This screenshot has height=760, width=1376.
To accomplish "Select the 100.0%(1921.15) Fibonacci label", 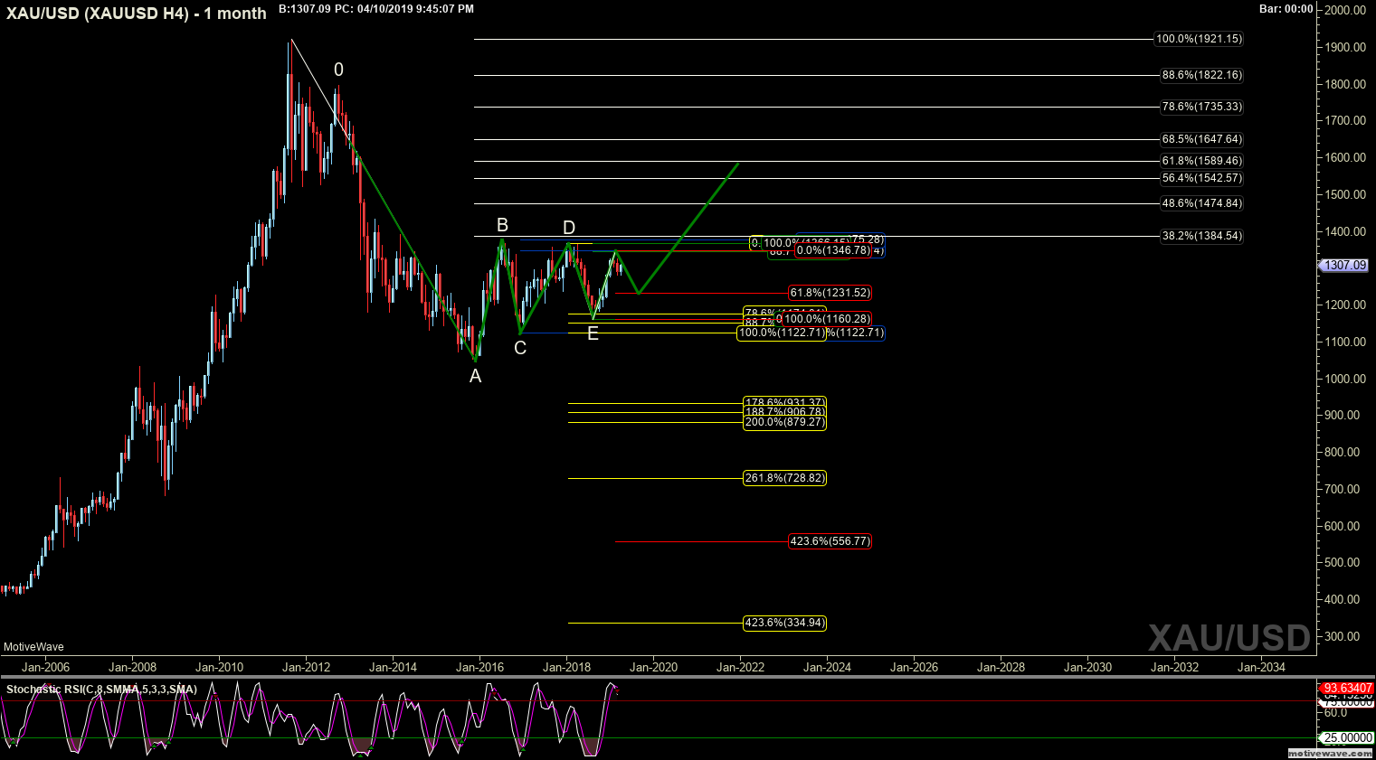I will click(1199, 39).
